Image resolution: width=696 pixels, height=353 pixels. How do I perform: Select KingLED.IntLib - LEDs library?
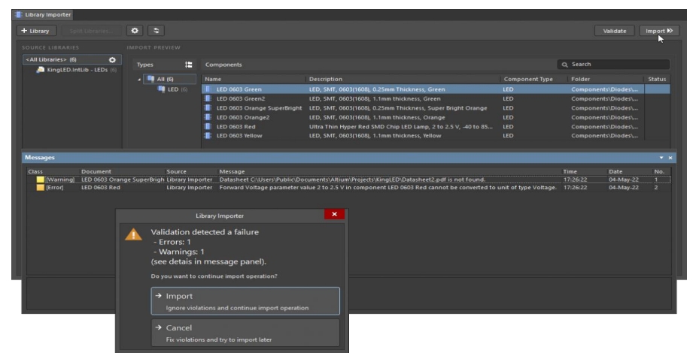pyautogui.click(x=78, y=70)
